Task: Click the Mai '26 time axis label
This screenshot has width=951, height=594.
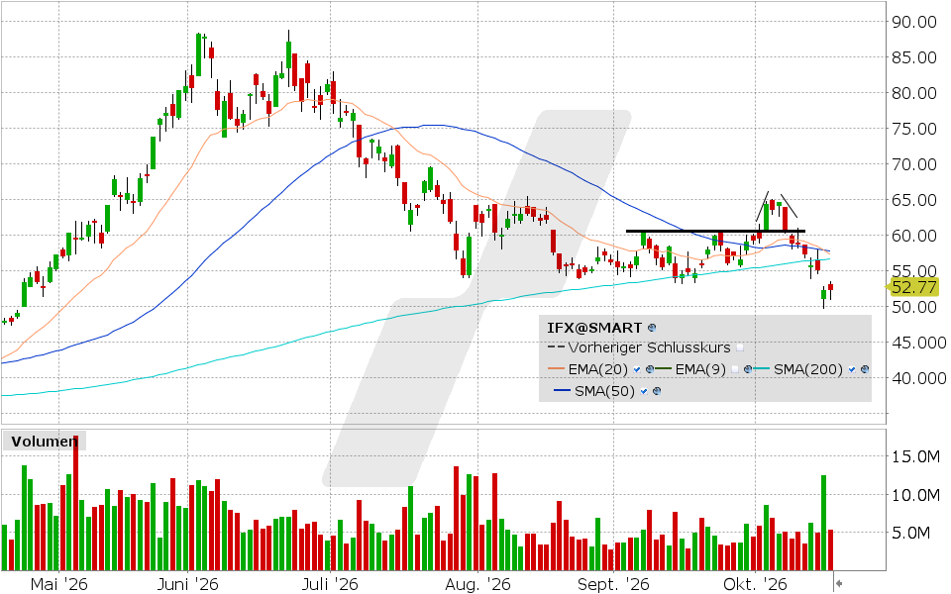Action: click(58, 585)
